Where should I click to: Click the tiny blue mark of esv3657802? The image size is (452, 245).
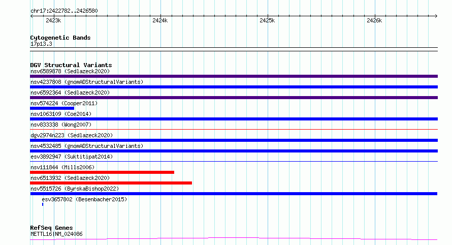43,204
